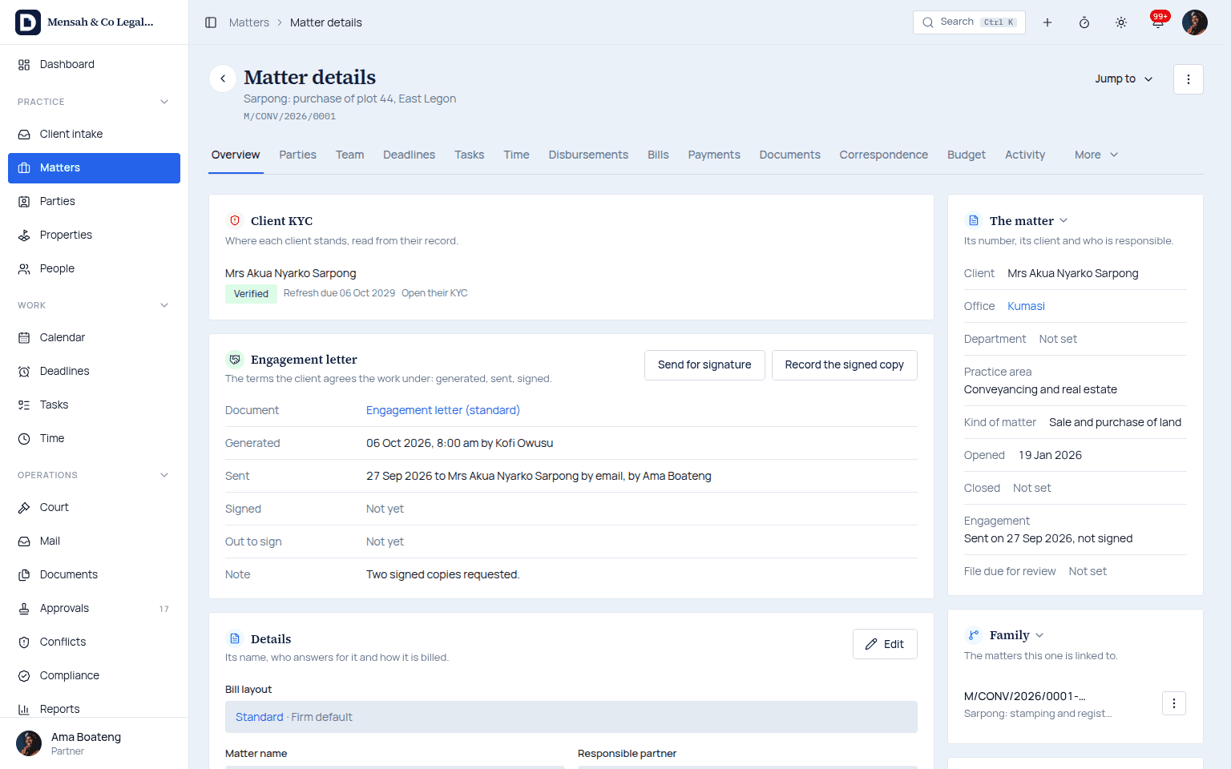Viewport: 1231px width, 769px height.
Task: Open Conflicts in the sidebar
Action: click(x=94, y=642)
